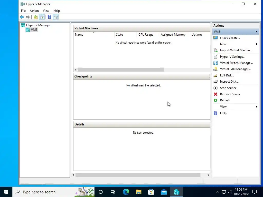
Task: Show hidden system tray icons
Action: [x=217, y=192]
